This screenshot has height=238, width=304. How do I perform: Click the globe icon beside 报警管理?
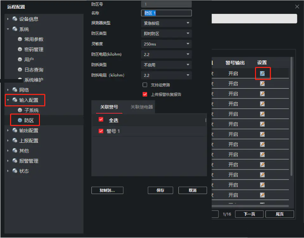coord(15,161)
